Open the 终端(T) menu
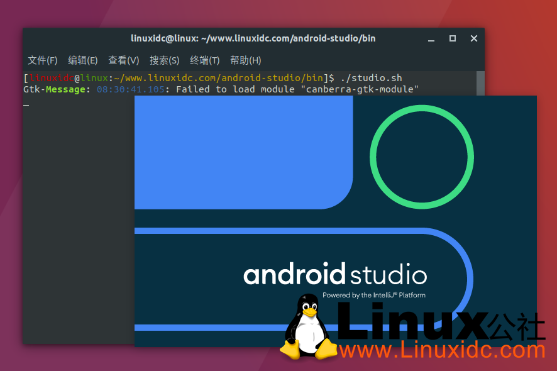The width and height of the screenshot is (557, 371). [x=204, y=60]
